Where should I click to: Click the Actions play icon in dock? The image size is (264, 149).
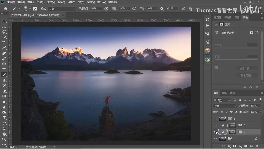coord(208,25)
